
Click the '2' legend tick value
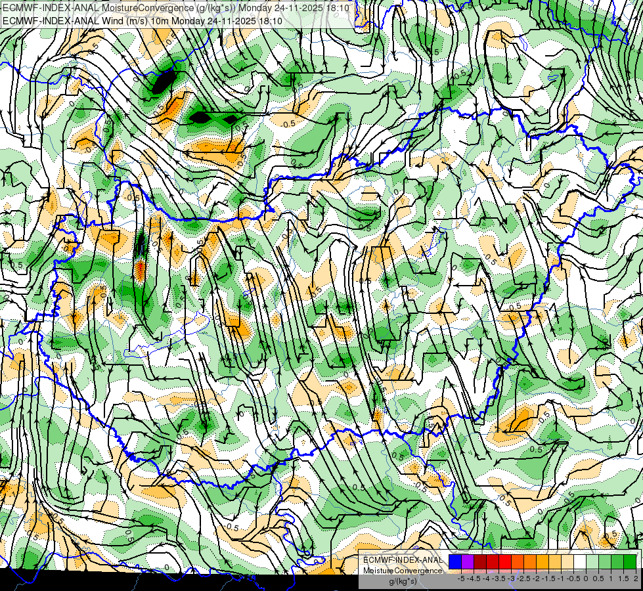[x=636, y=579]
